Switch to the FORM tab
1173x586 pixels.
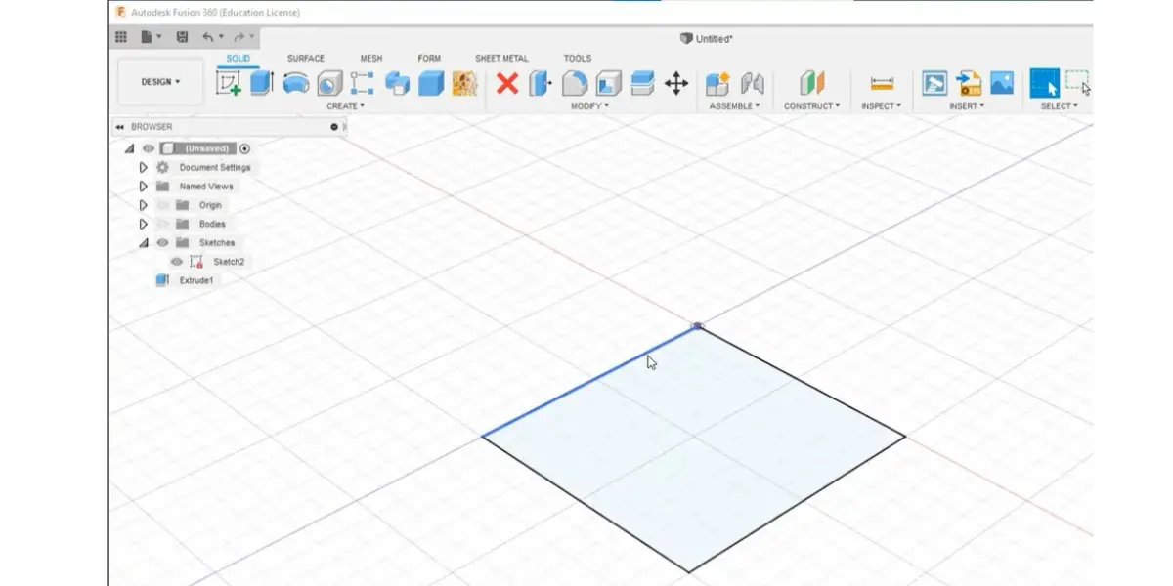429,59
